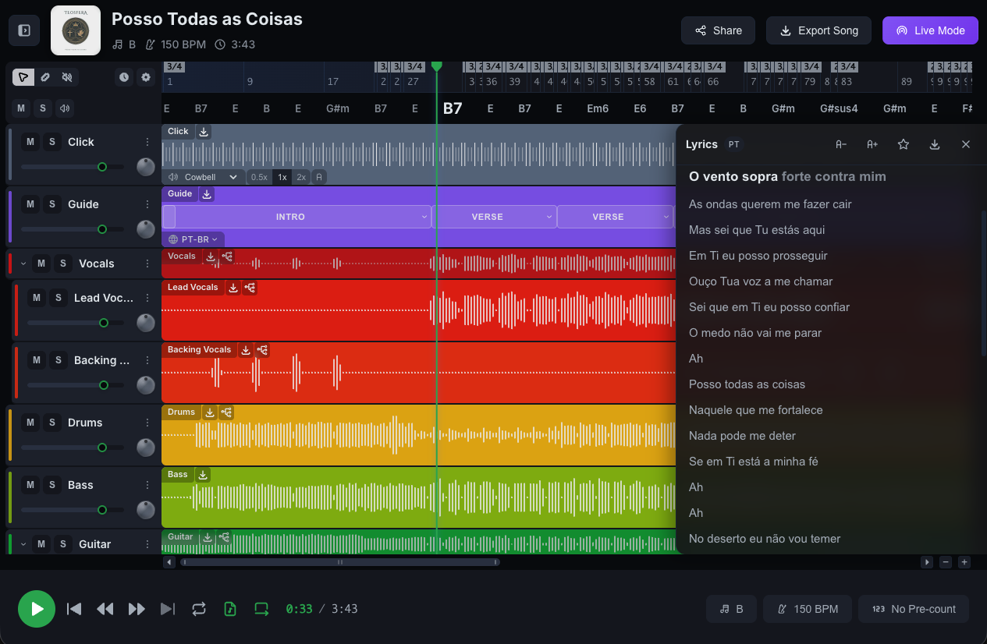This screenshot has height=644, width=987.
Task: Open the Cowbell click sound dropdown
Action: click(x=204, y=177)
